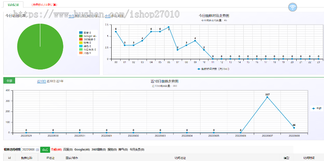This screenshot has height=161, width=324.
Task: Click the zero data point on 20220601
Action: 107,133
